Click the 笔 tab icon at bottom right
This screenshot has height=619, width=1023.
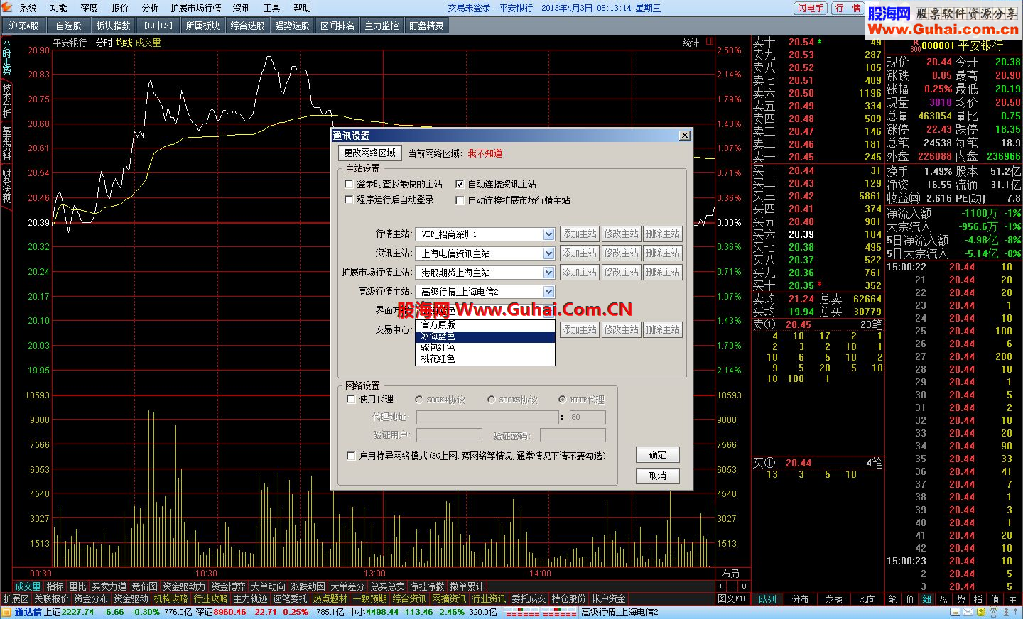click(x=892, y=599)
